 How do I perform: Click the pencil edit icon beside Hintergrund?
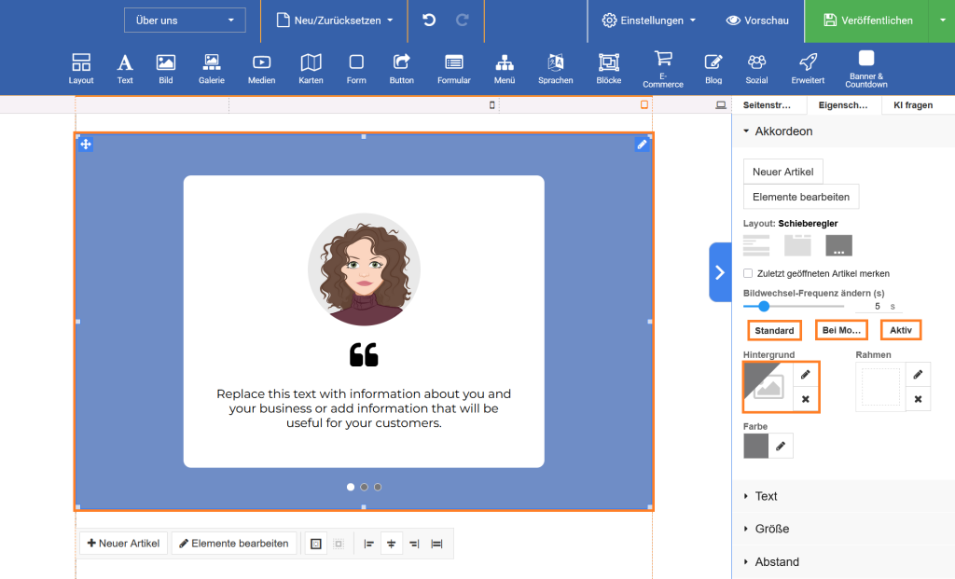point(806,375)
